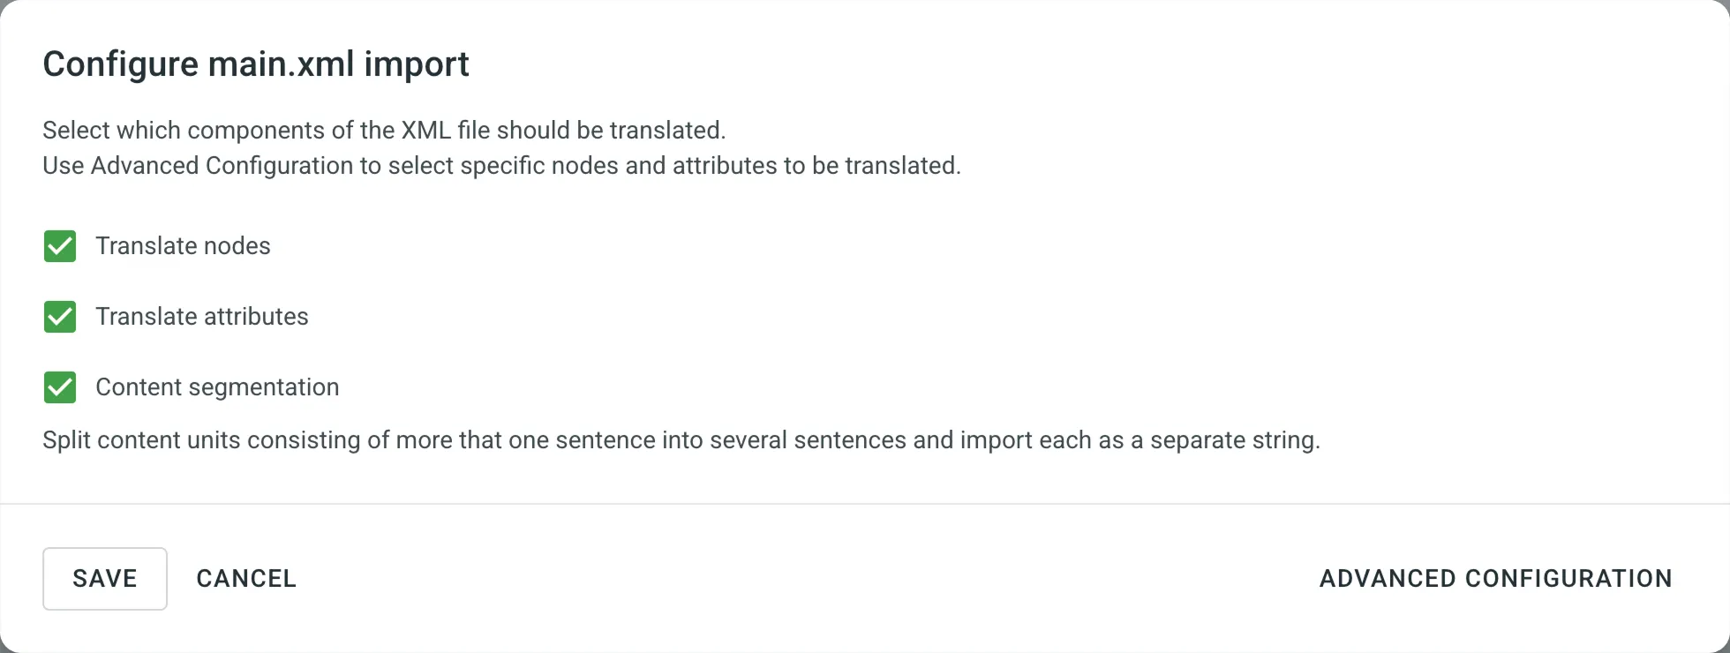
Task: Click the Translate attributes label
Action: [203, 317]
